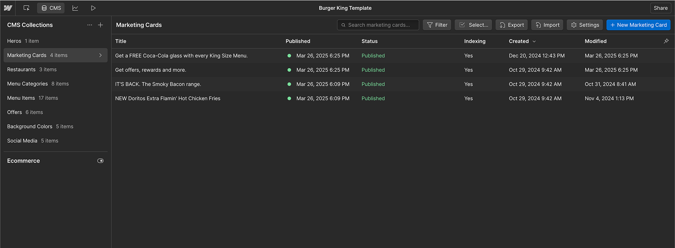Open the Filter options
Screen dimensions: 675x248
point(437,25)
